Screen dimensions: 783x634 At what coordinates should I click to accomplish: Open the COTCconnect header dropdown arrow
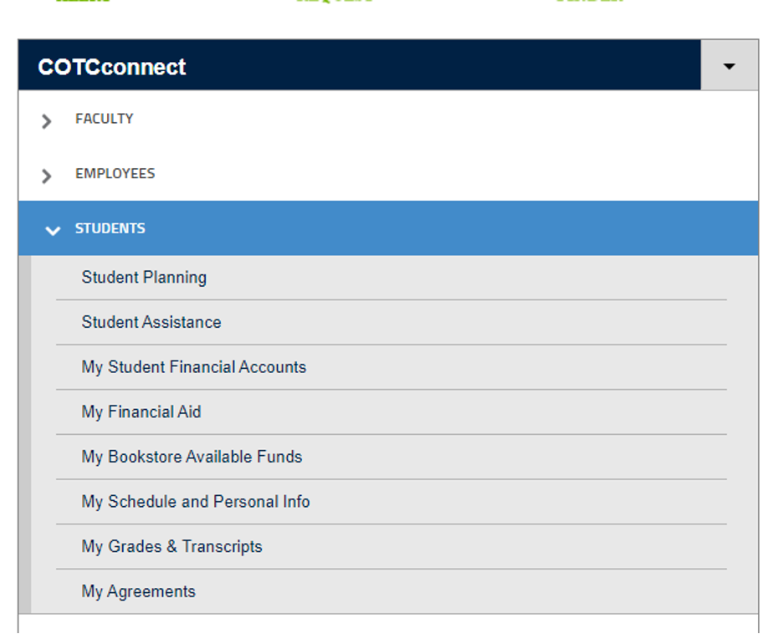tap(729, 65)
